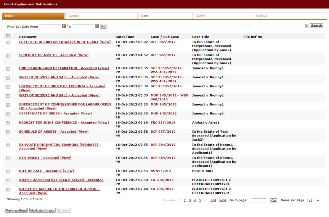Viewport: 329px width, 217px height.
Task: Click the Search button
Action: [316, 26]
